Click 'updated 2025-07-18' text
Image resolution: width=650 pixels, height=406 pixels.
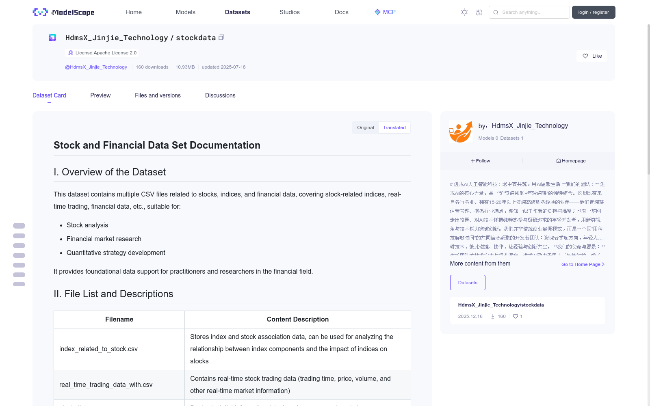tap(223, 67)
